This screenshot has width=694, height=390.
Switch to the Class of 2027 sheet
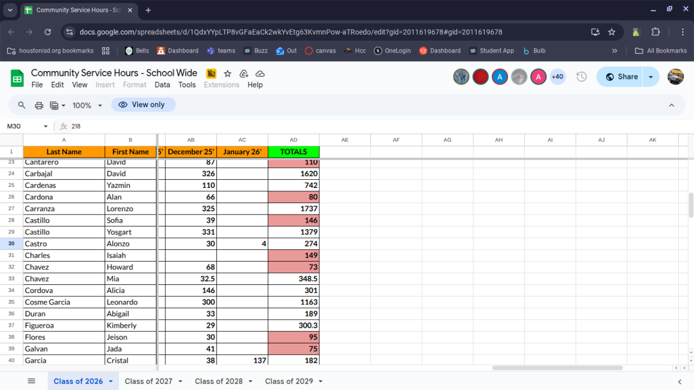149,381
